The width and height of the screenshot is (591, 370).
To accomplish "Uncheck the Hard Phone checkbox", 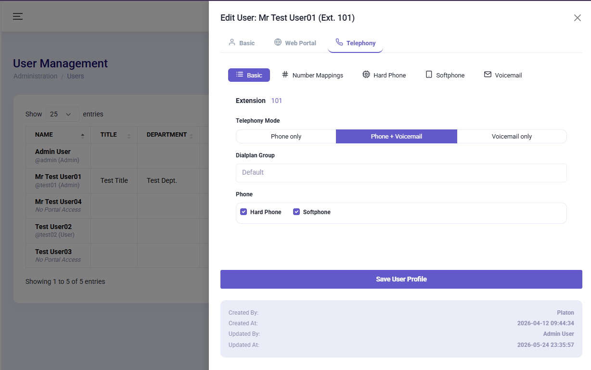I will tap(244, 212).
